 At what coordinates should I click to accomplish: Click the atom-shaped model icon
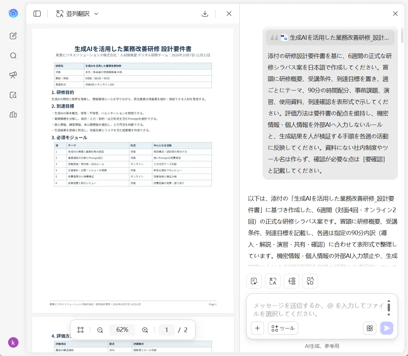(x=370, y=328)
